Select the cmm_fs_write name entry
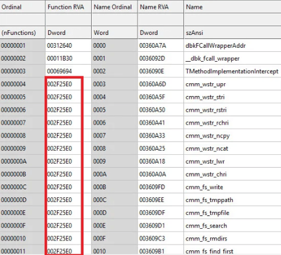 pos(233,187)
